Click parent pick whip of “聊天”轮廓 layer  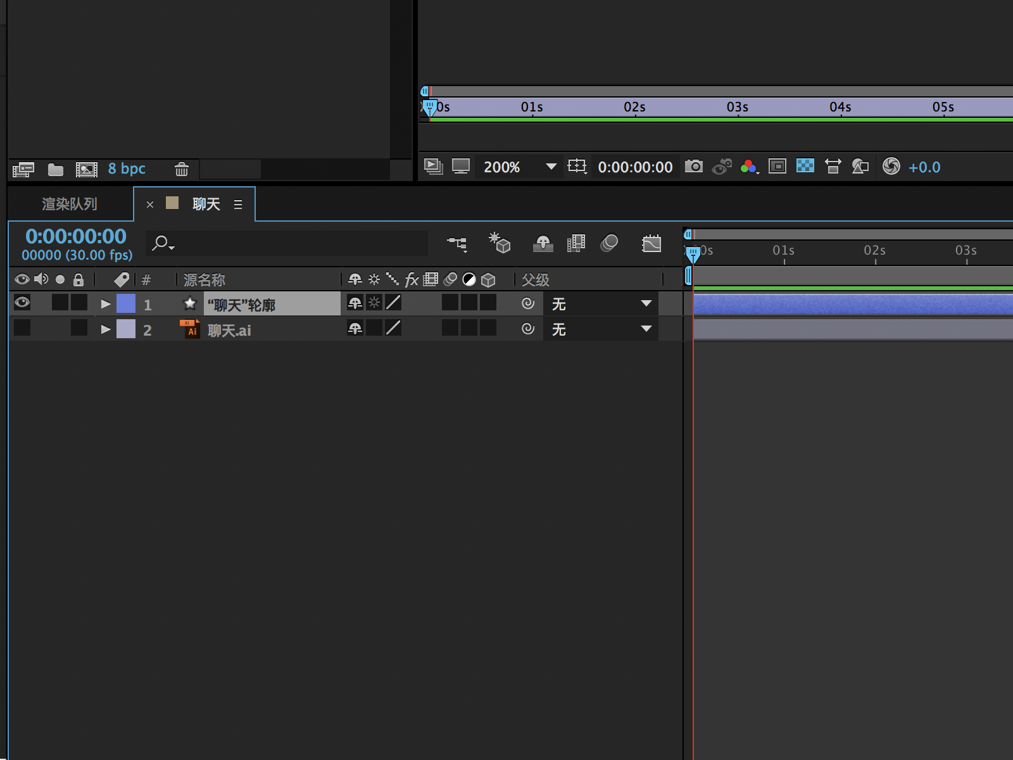tap(528, 303)
